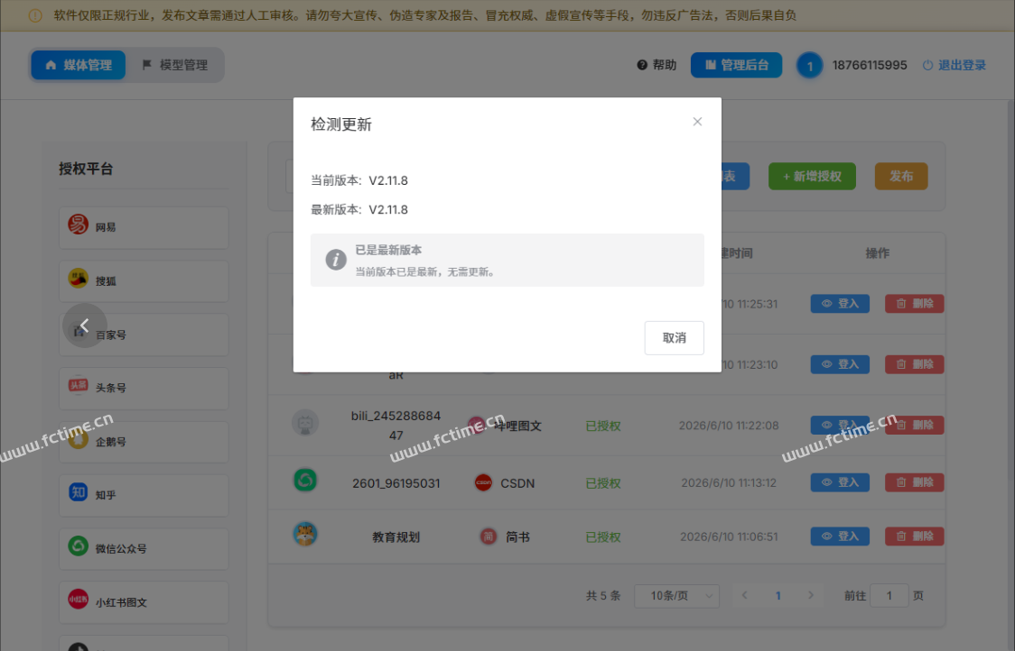Click 删除 in the CSDN row
Screen dimensions: 1015x651
point(914,482)
